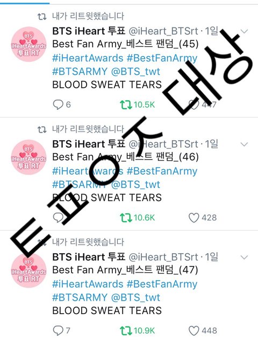Image resolution: width=258 pixels, height=340 pixels.
Task: Open #iHeartAwards hashtag in tweet (47)
Action: (88, 284)
